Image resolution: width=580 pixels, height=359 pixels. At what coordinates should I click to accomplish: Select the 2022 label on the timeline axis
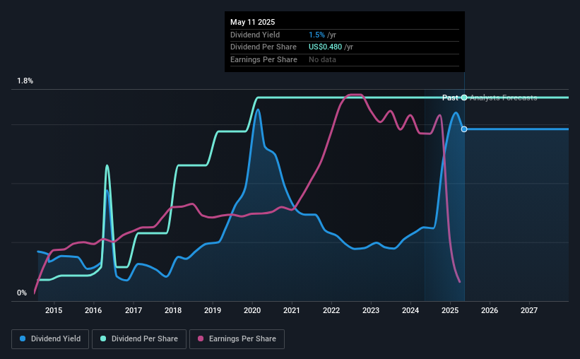331,310
